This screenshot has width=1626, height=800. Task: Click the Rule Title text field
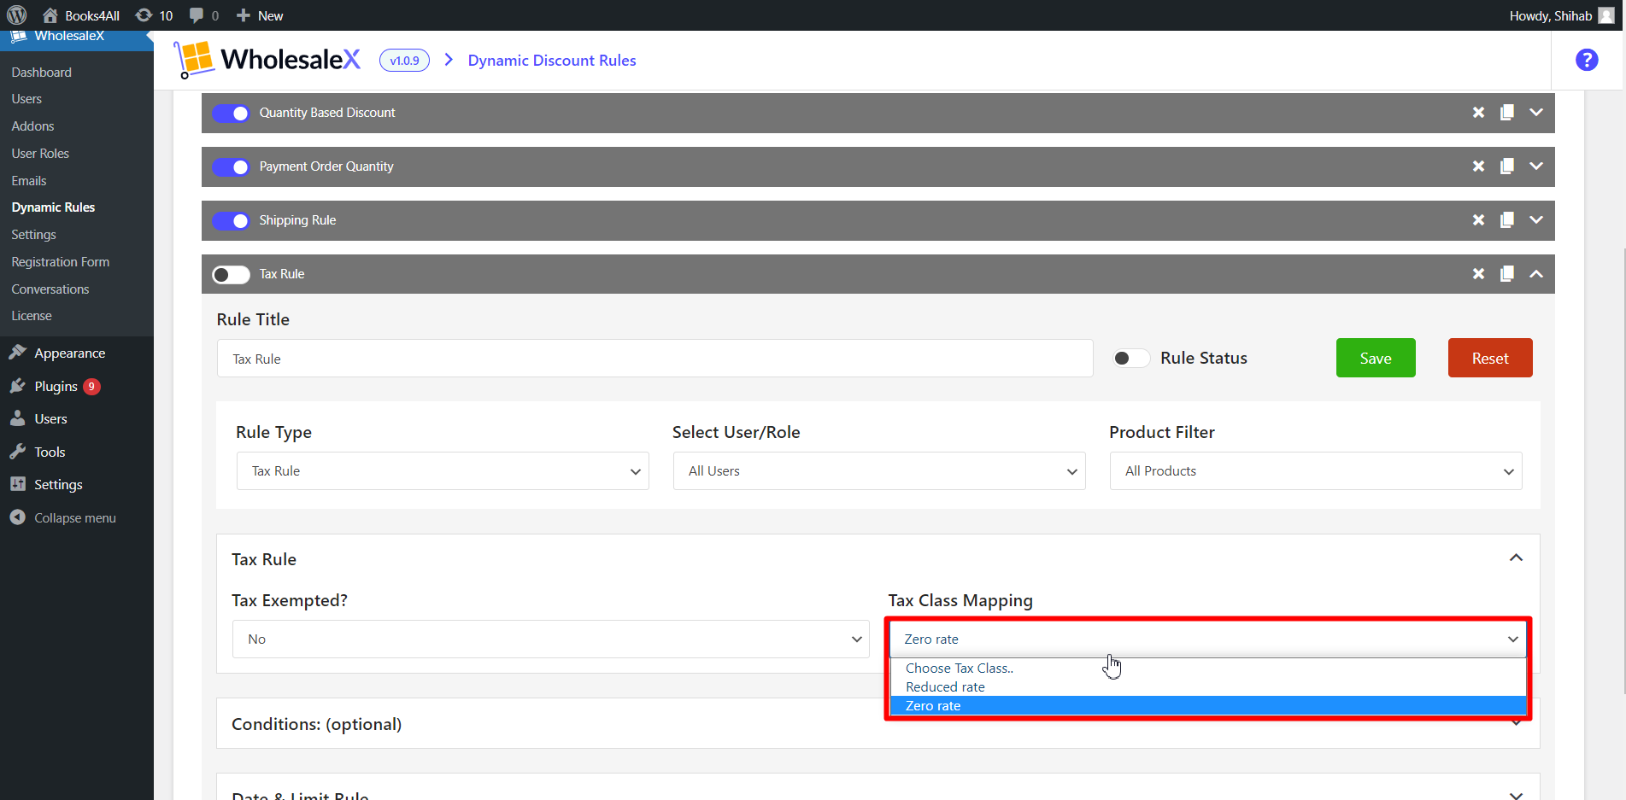pos(655,359)
